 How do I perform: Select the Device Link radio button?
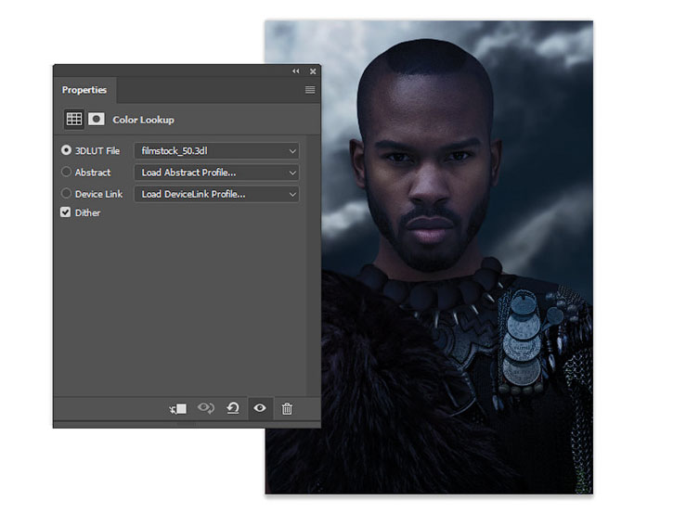pyautogui.click(x=66, y=194)
